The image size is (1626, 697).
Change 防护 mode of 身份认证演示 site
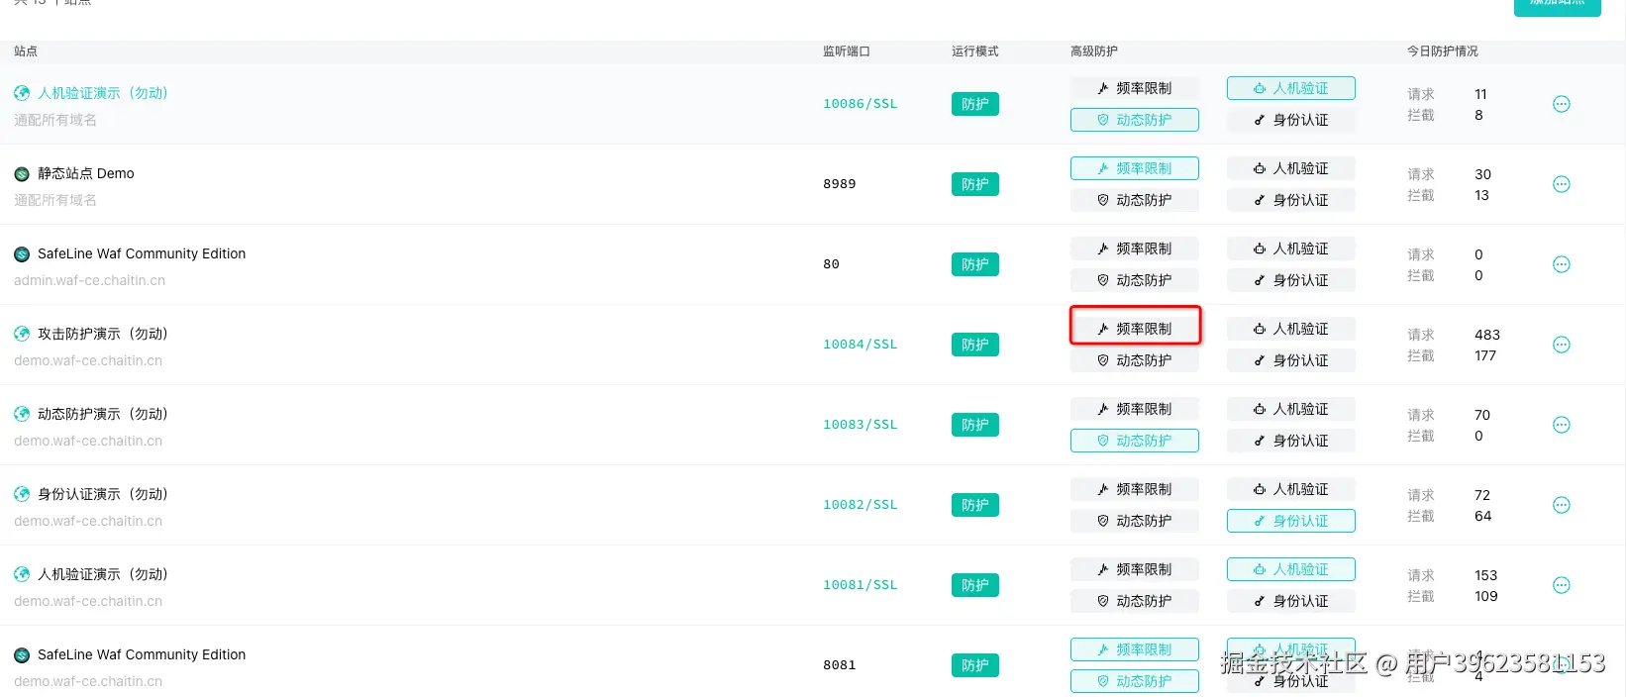click(x=975, y=505)
